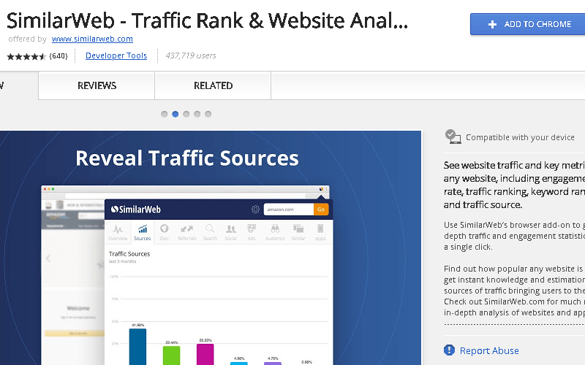The height and width of the screenshot is (365, 585).
Task: Open the settings gear in SimilarWeb popup
Action: [x=255, y=210]
